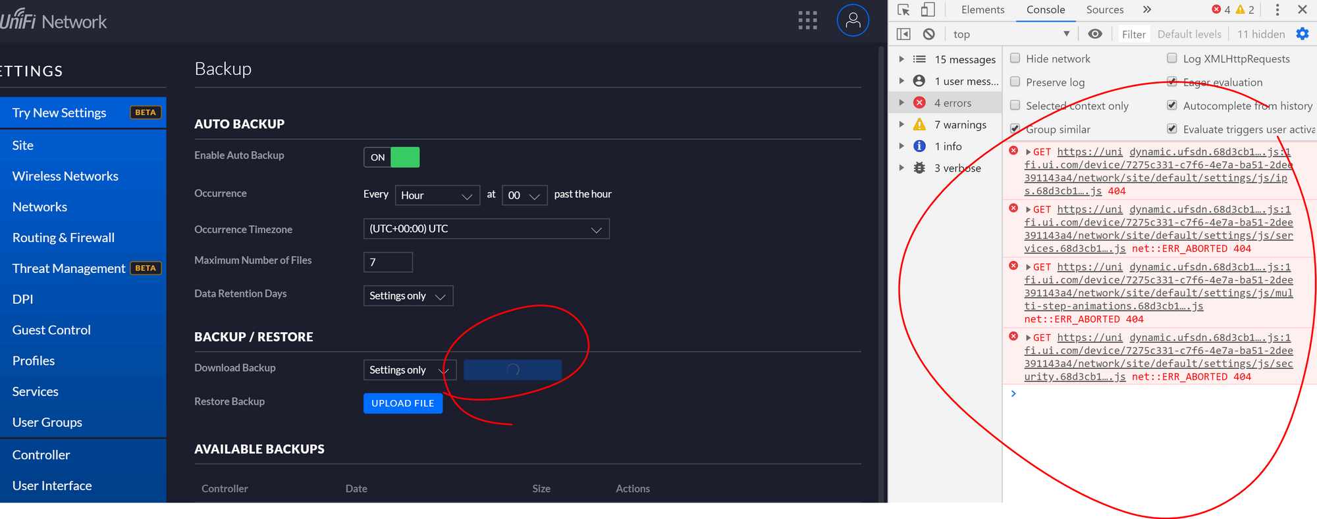Click the Try New Settings link
Screen dimensions: 1317x519
pos(59,112)
